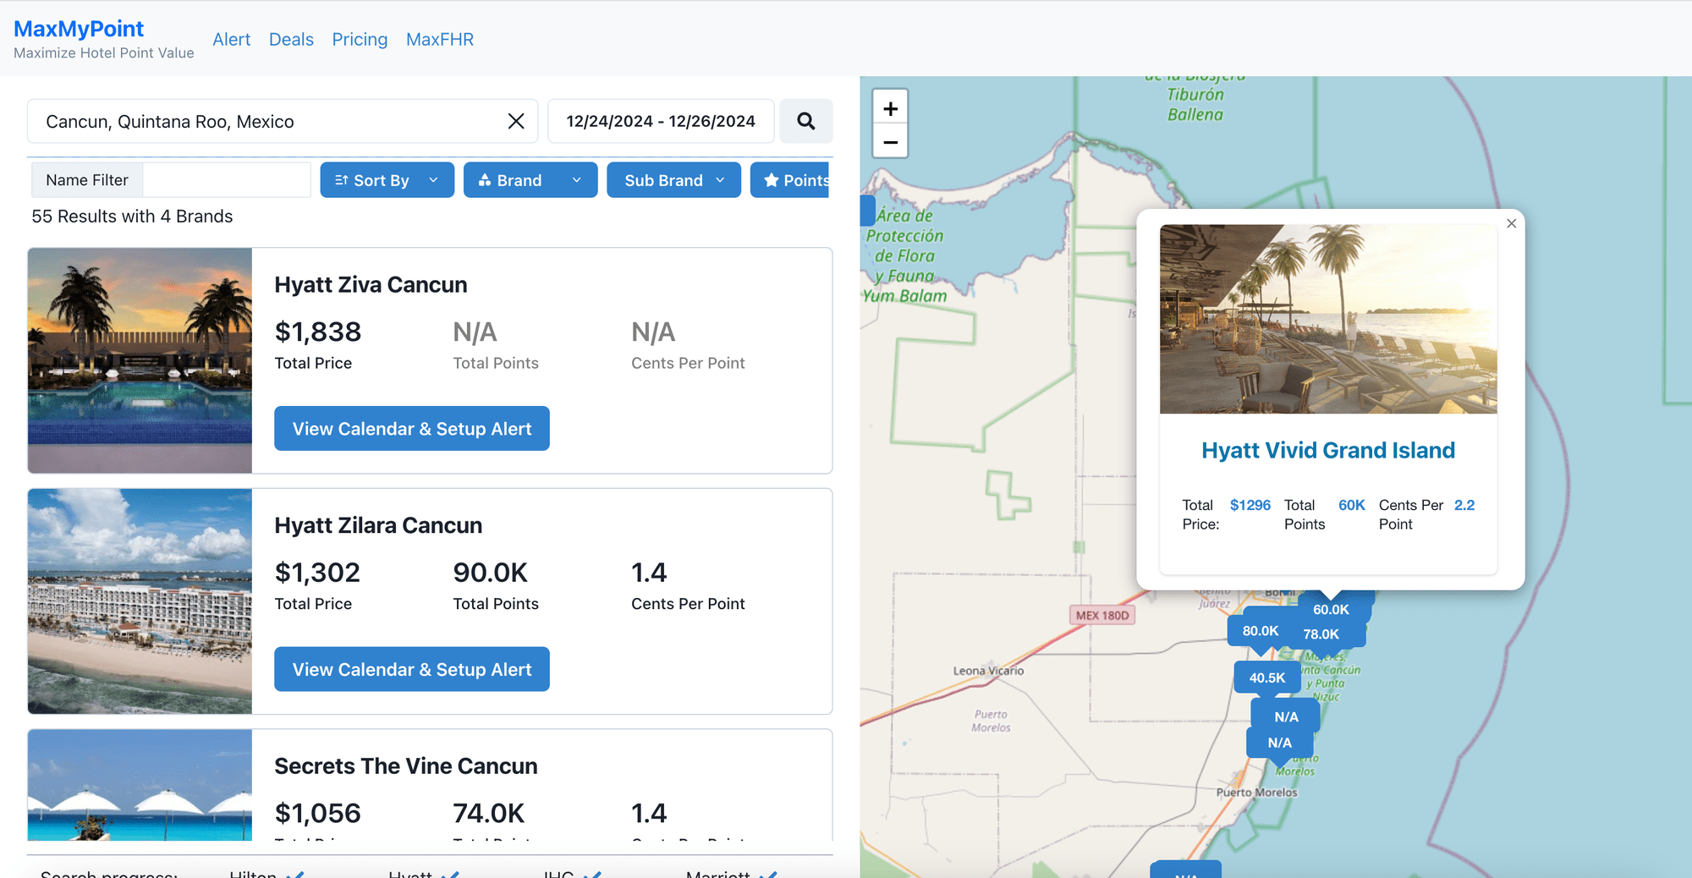Open the MaxFHR page
Image resolution: width=1692 pixels, height=878 pixels.
pyautogui.click(x=440, y=39)
